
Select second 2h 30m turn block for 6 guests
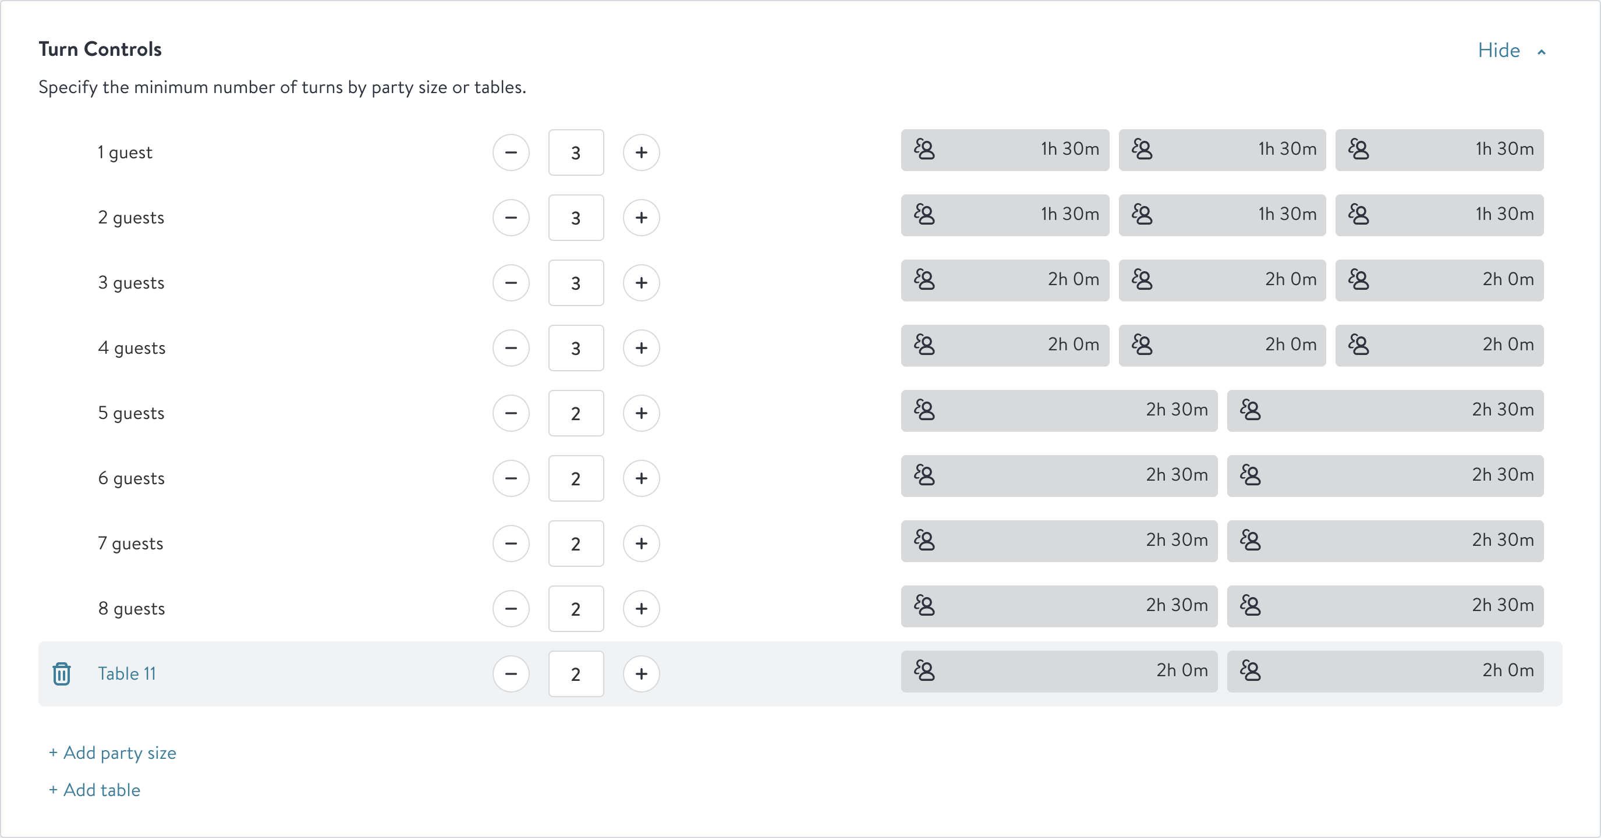click(x=1386, y=476)
